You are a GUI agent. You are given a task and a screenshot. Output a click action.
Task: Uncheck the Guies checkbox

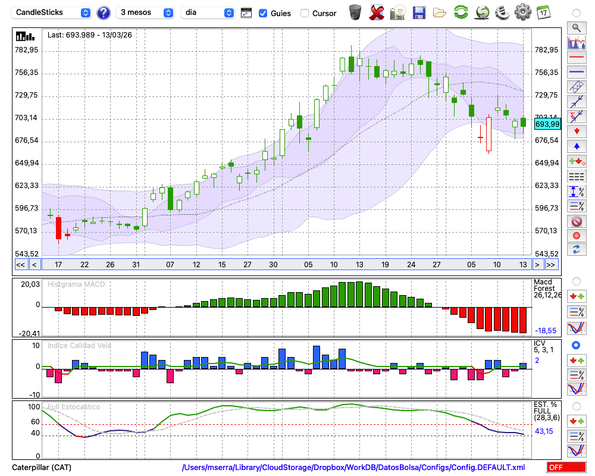[263, 13]
